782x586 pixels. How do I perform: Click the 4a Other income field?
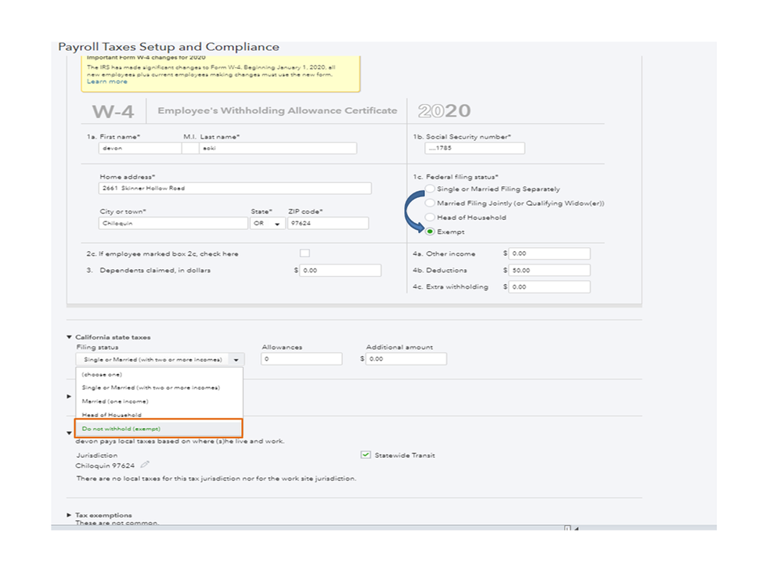[x=550, y=253]
